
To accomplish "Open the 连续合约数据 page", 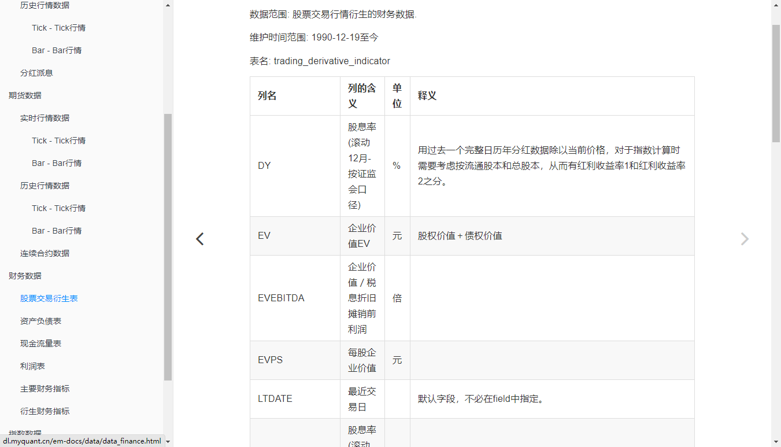I will (45, 253).
